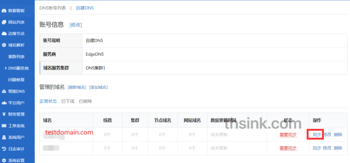350x163 pixels.
Task: Click the dashboard gauge icon beside 数据看板
Action: tap(4, 11)
